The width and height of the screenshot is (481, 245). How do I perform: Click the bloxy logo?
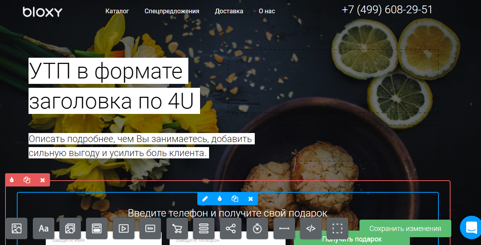click(42, 12)
